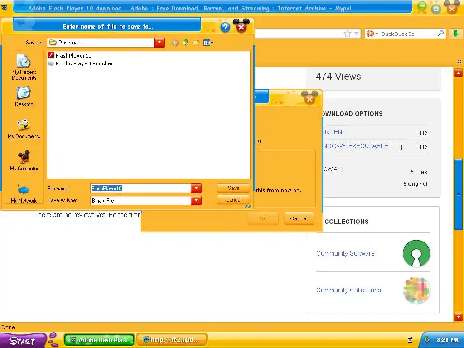Click the DuckDuckGo search field
The height and width of the screenshot is (348, 464).
[408, 34]
